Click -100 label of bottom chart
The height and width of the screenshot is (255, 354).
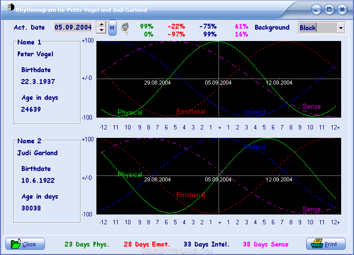click(x=87, y=214)
